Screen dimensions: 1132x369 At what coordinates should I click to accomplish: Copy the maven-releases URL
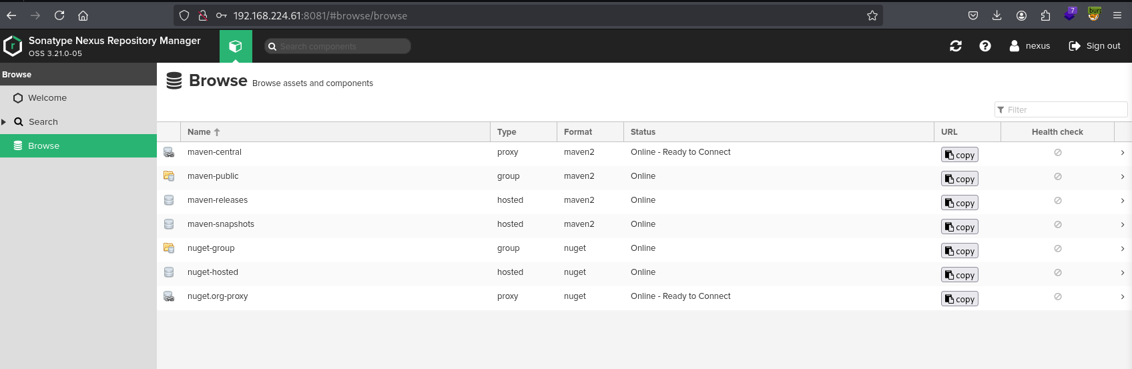pyautogui.click(x=960, y=203)
